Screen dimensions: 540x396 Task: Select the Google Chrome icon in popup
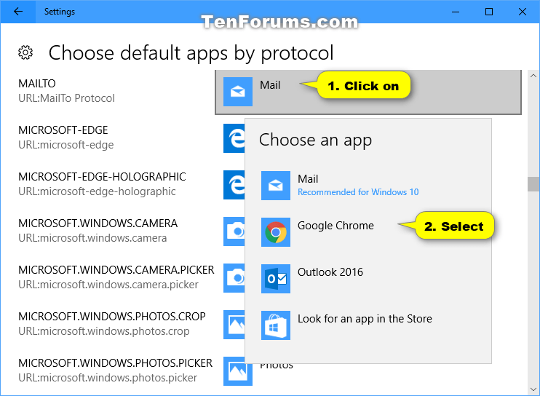[276, 232]
